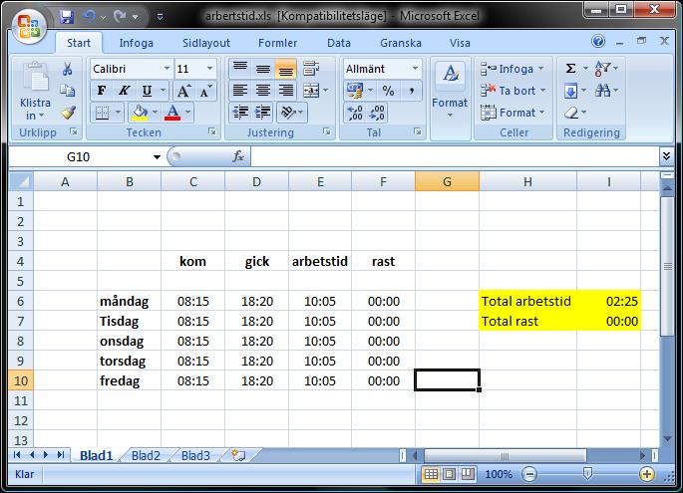
Task: Undo the last action
Action: (90, 17)
